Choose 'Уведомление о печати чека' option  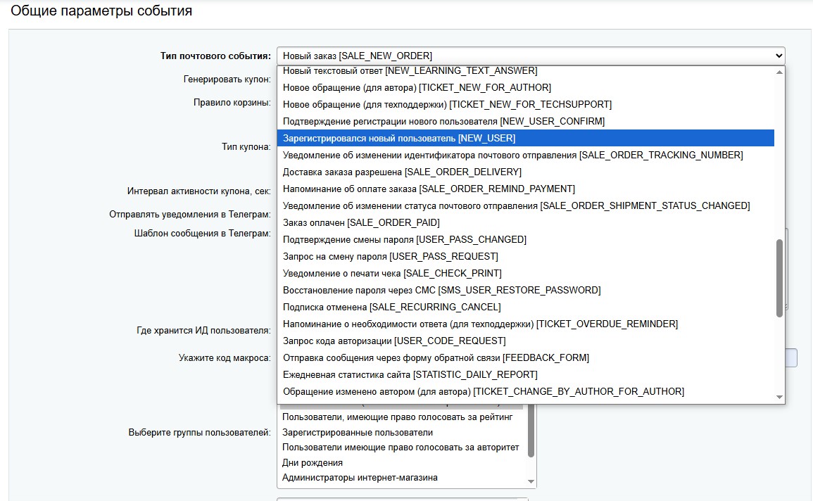pyautogui.click(x=392, y=273)
